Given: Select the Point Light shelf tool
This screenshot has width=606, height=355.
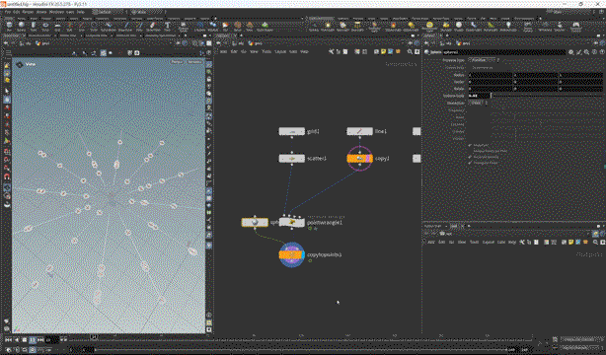Looking at the screenshot, I should click(x=328, y=27).
